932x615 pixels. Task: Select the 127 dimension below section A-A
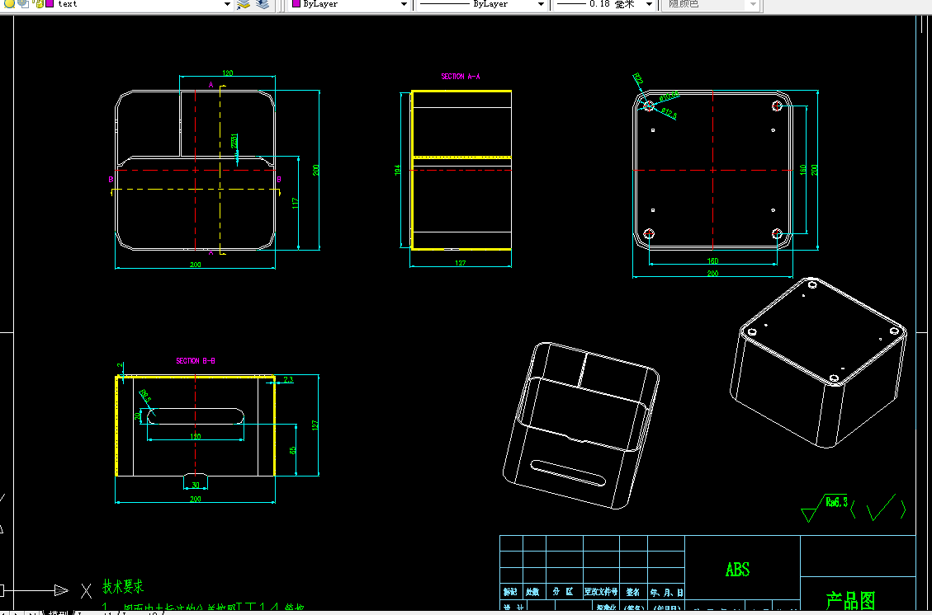click(461, 263)
